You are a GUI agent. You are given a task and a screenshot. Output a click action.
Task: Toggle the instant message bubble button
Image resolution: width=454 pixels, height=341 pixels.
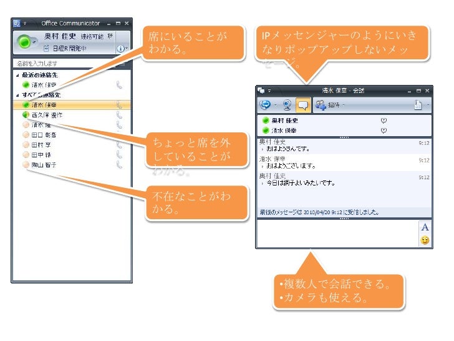(x=303, y=105)
